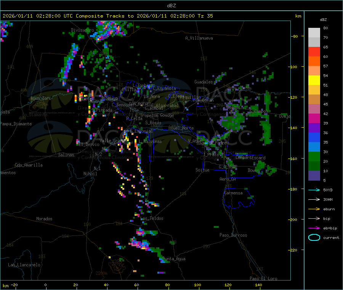Click the cyan 'current' ellipse legend icon

(314, 237)
